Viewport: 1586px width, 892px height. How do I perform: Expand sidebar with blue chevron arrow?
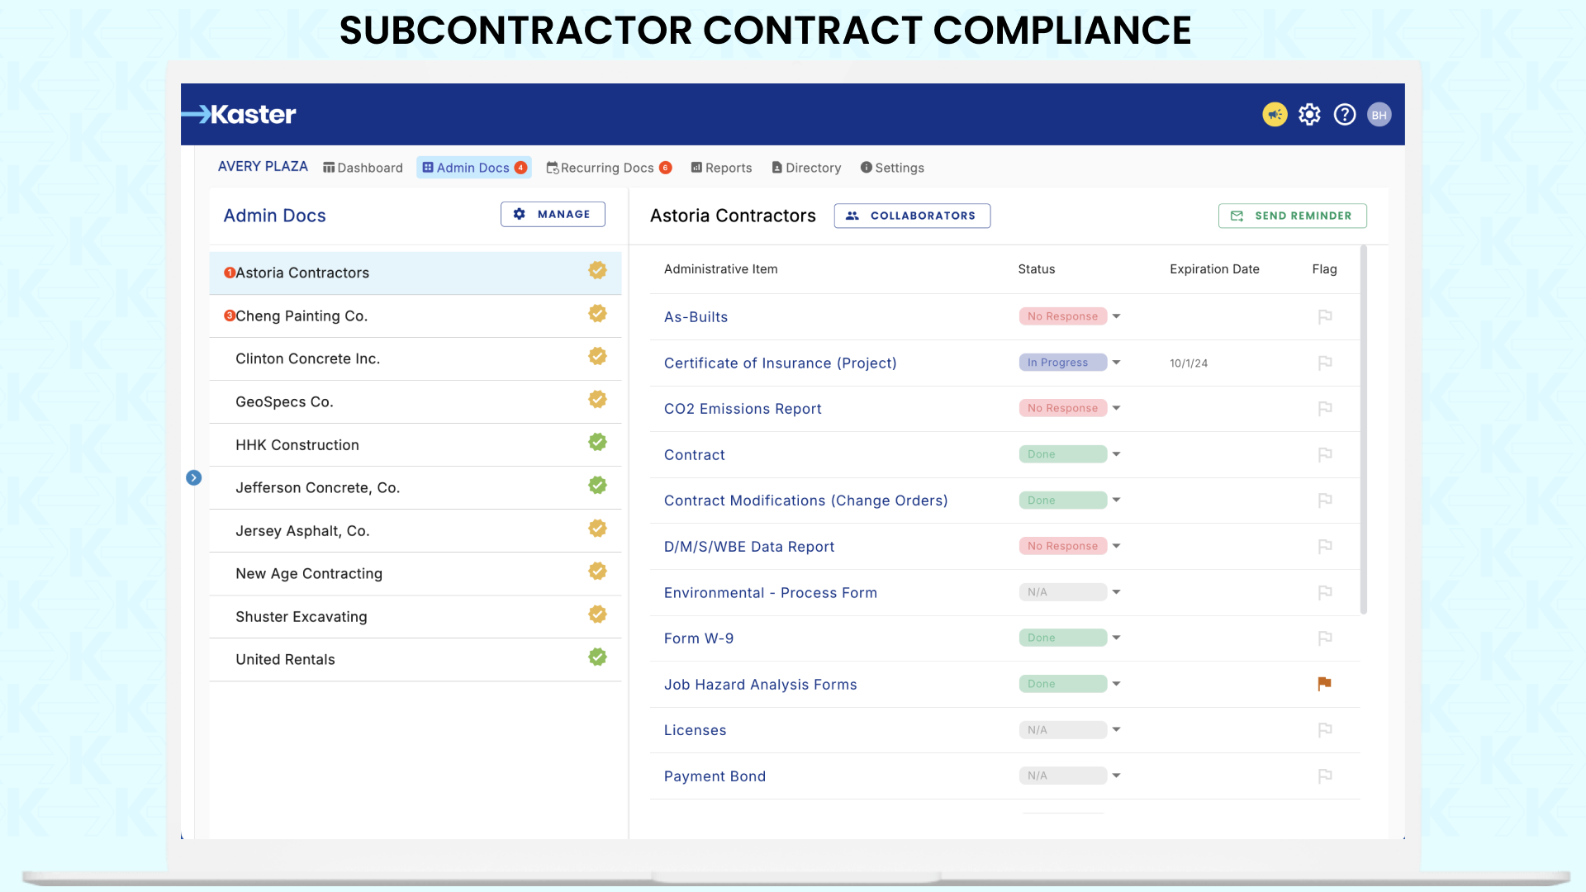pyautogui.click(x=193, y=478)
